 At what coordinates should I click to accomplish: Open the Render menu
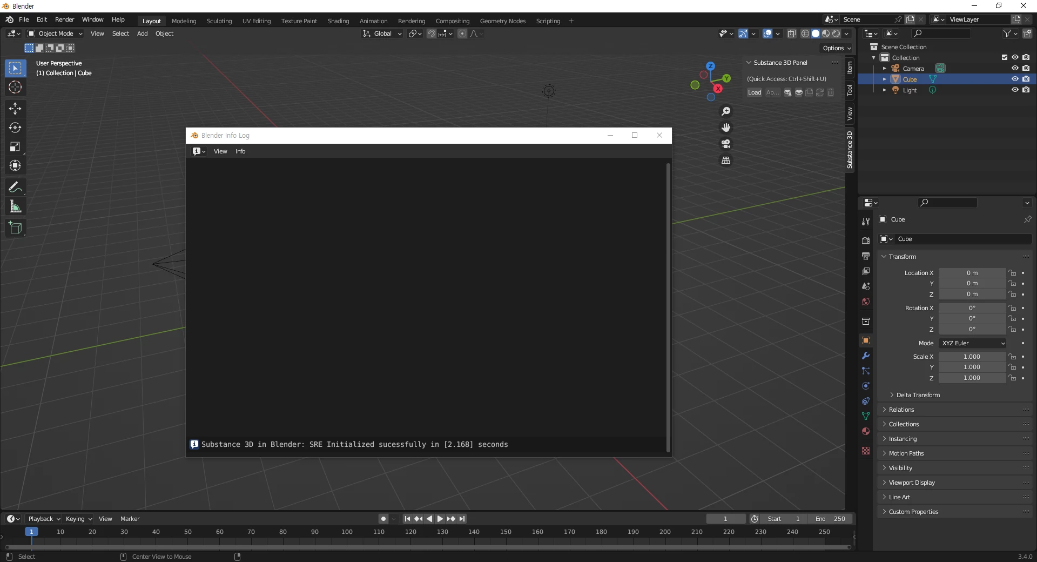click(x=64, y=19)
